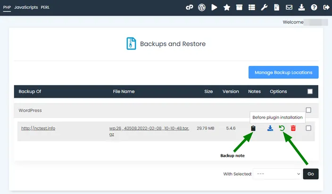Click the logout arrow icon

(x=326, y=8)
